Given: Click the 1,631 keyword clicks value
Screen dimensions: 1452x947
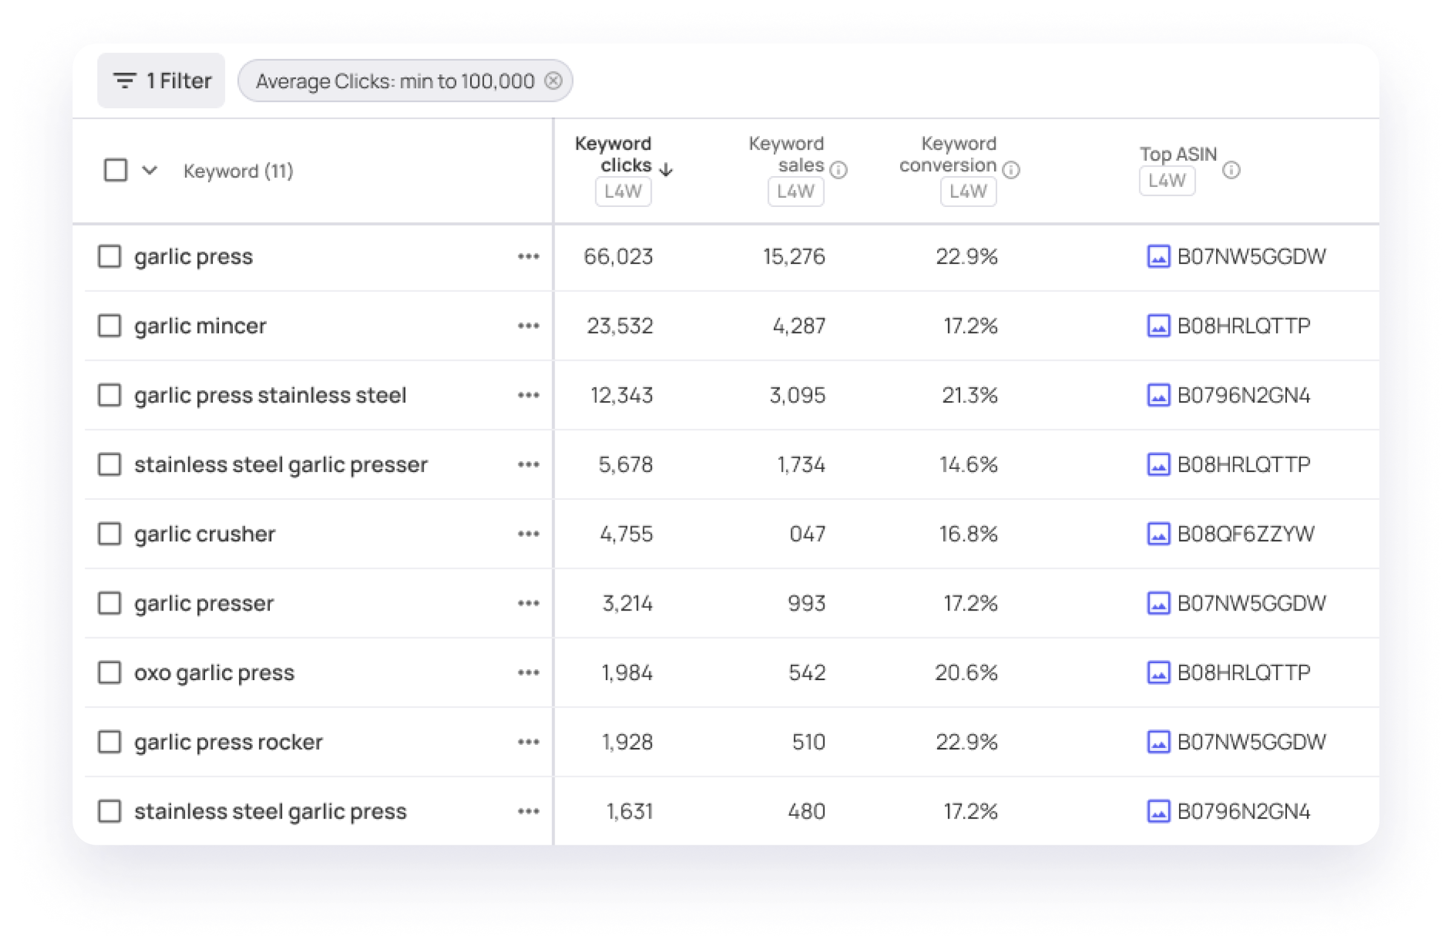Looking at the screenshot, I should point(630,811).
